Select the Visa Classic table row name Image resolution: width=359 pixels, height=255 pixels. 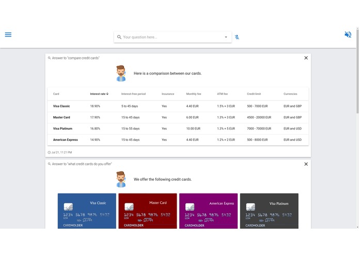coord(61,106)
